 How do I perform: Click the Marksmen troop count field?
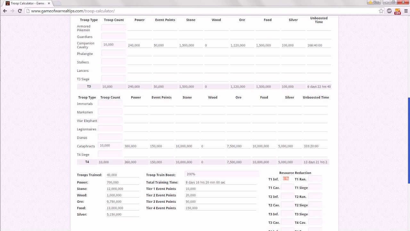[110, 112]
